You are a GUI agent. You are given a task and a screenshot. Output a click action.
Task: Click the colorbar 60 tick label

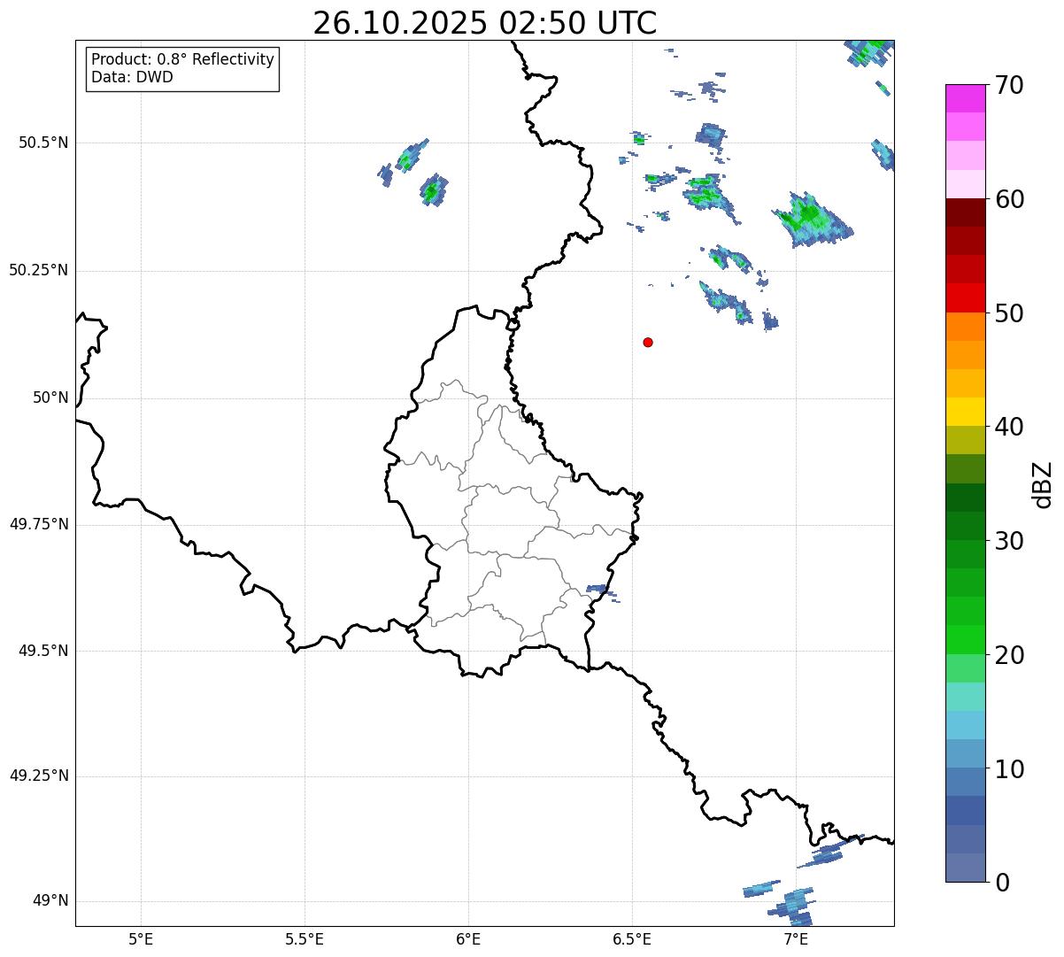[1009, 199]
